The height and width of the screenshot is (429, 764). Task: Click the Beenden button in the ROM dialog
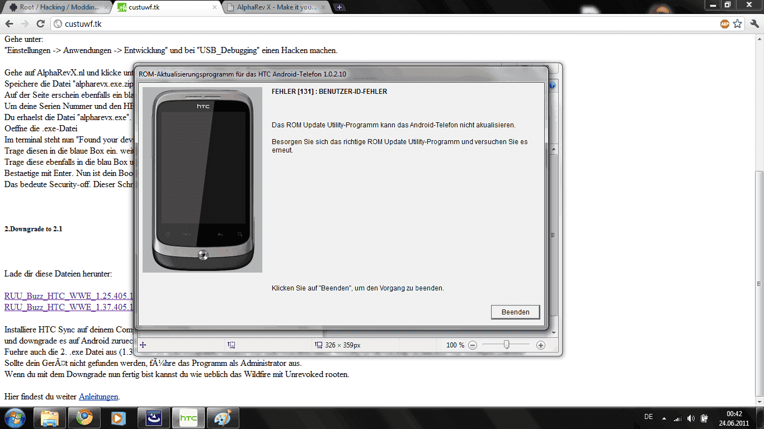[x=515, y=312]
